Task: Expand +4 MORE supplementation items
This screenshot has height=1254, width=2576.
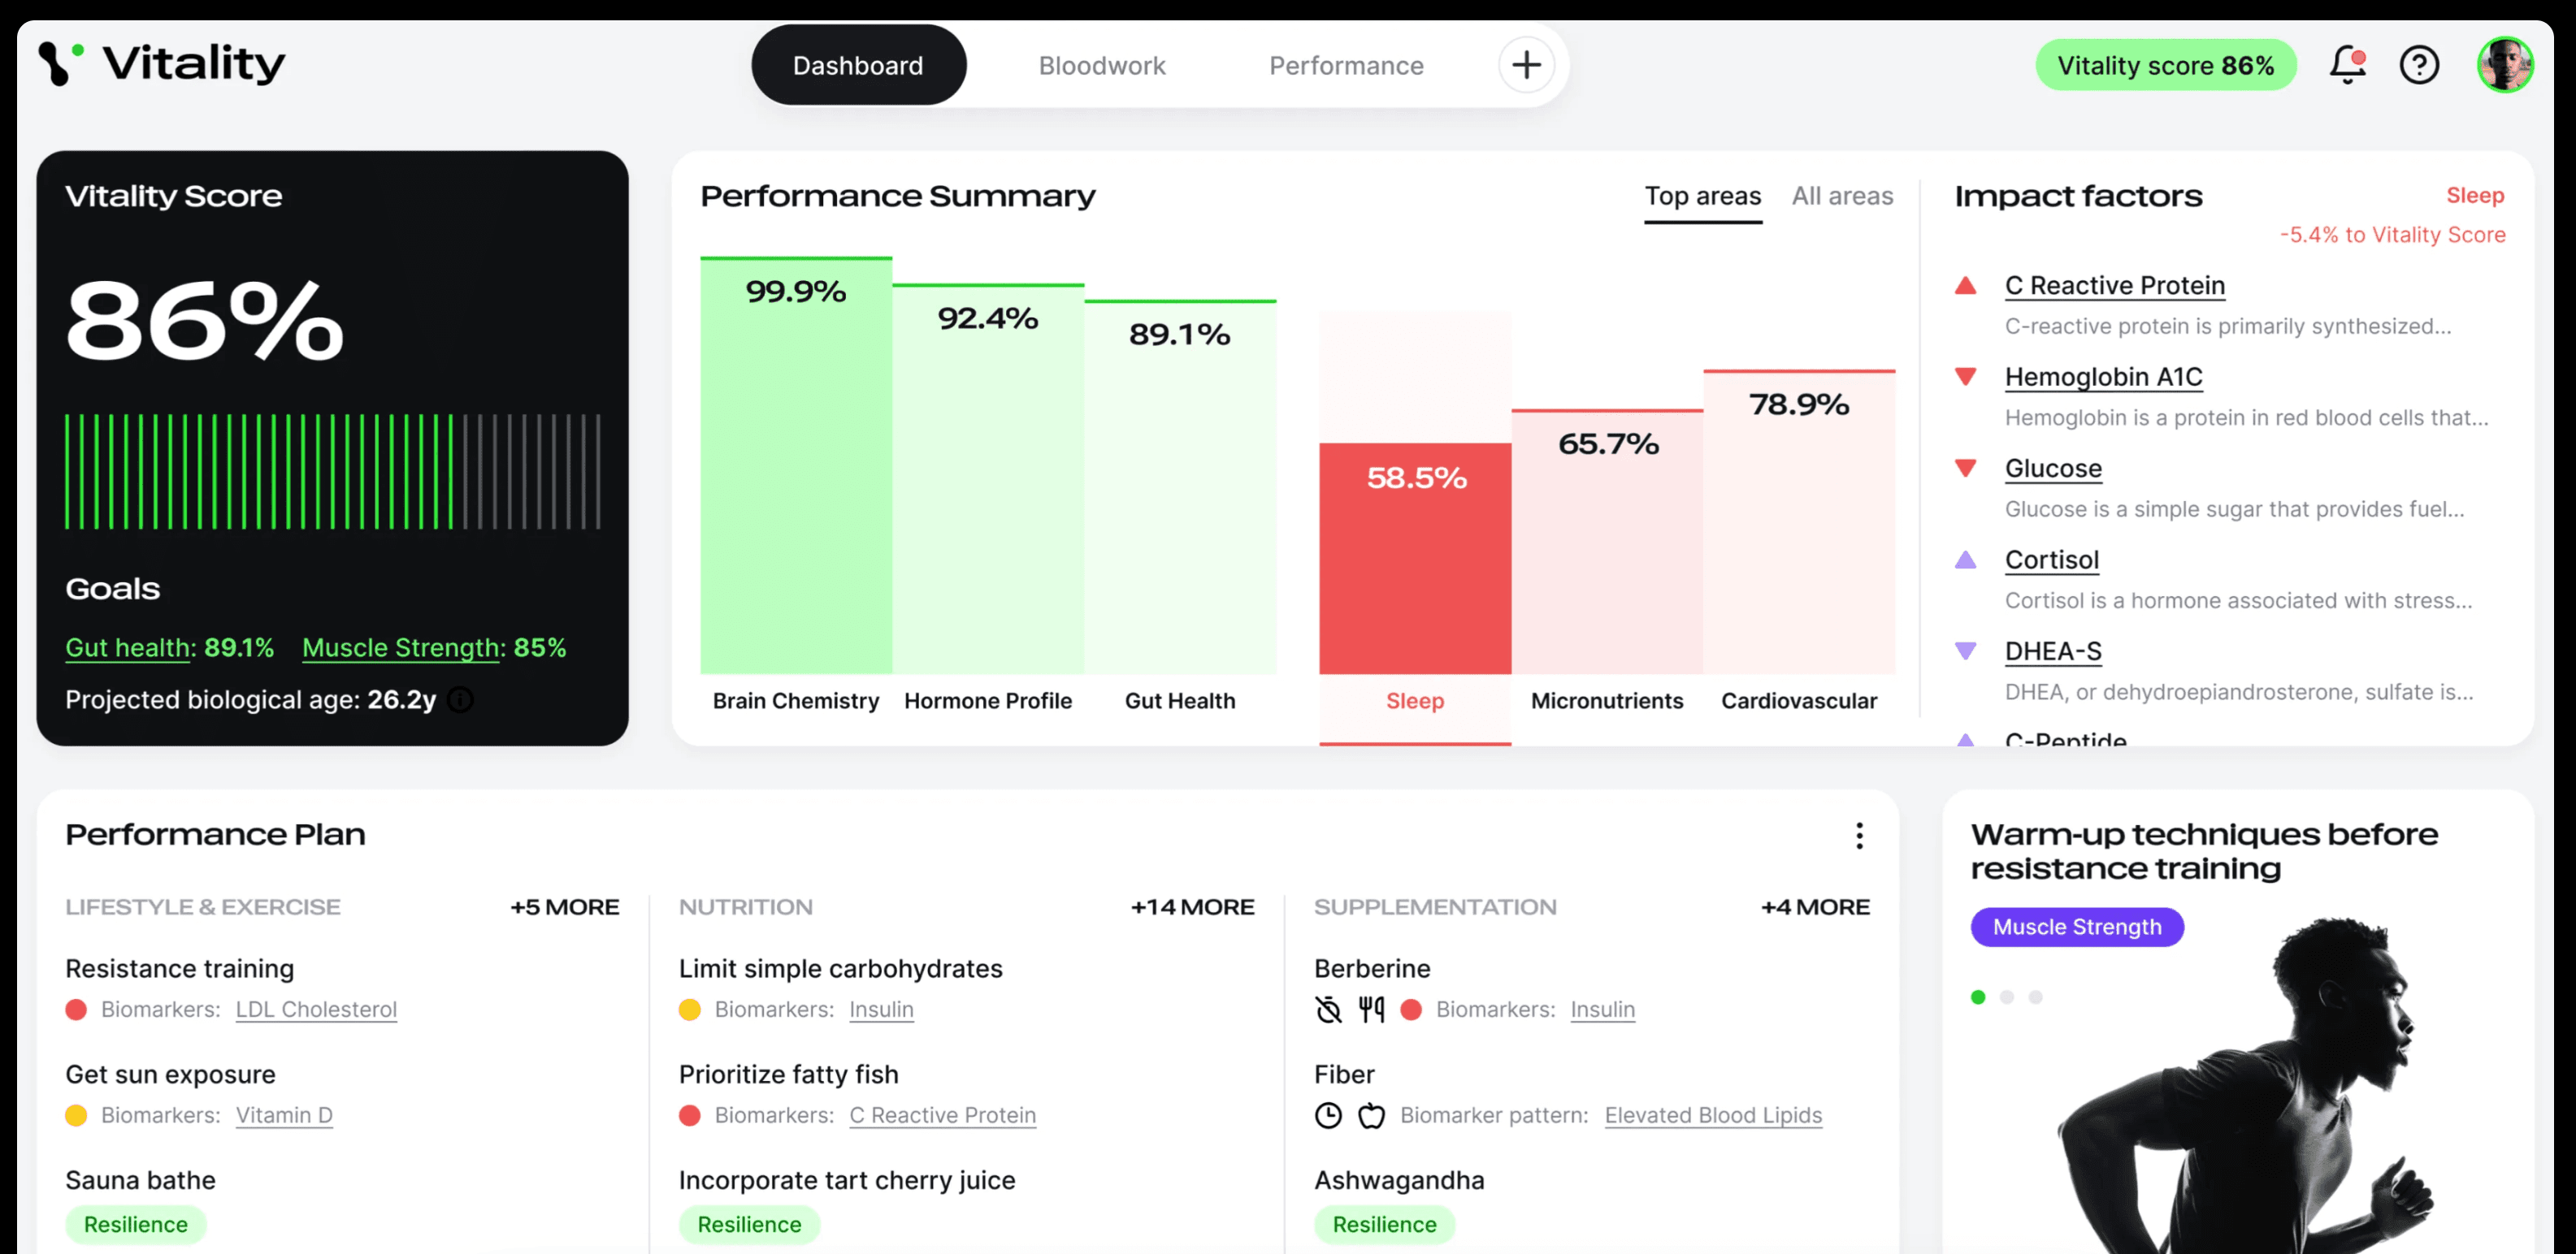Action: tap(1815, 907)
